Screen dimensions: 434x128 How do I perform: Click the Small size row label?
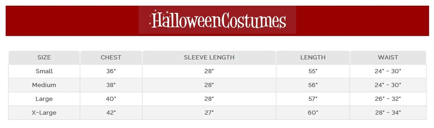[x=44, y=71]
